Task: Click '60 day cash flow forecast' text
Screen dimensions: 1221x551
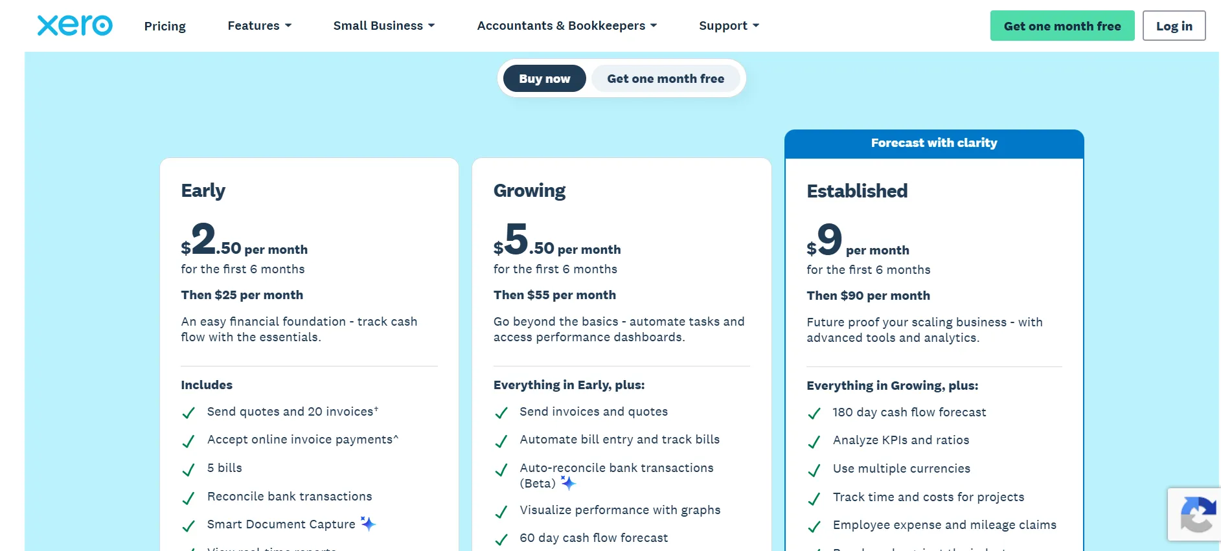Action: pos(593,537)
